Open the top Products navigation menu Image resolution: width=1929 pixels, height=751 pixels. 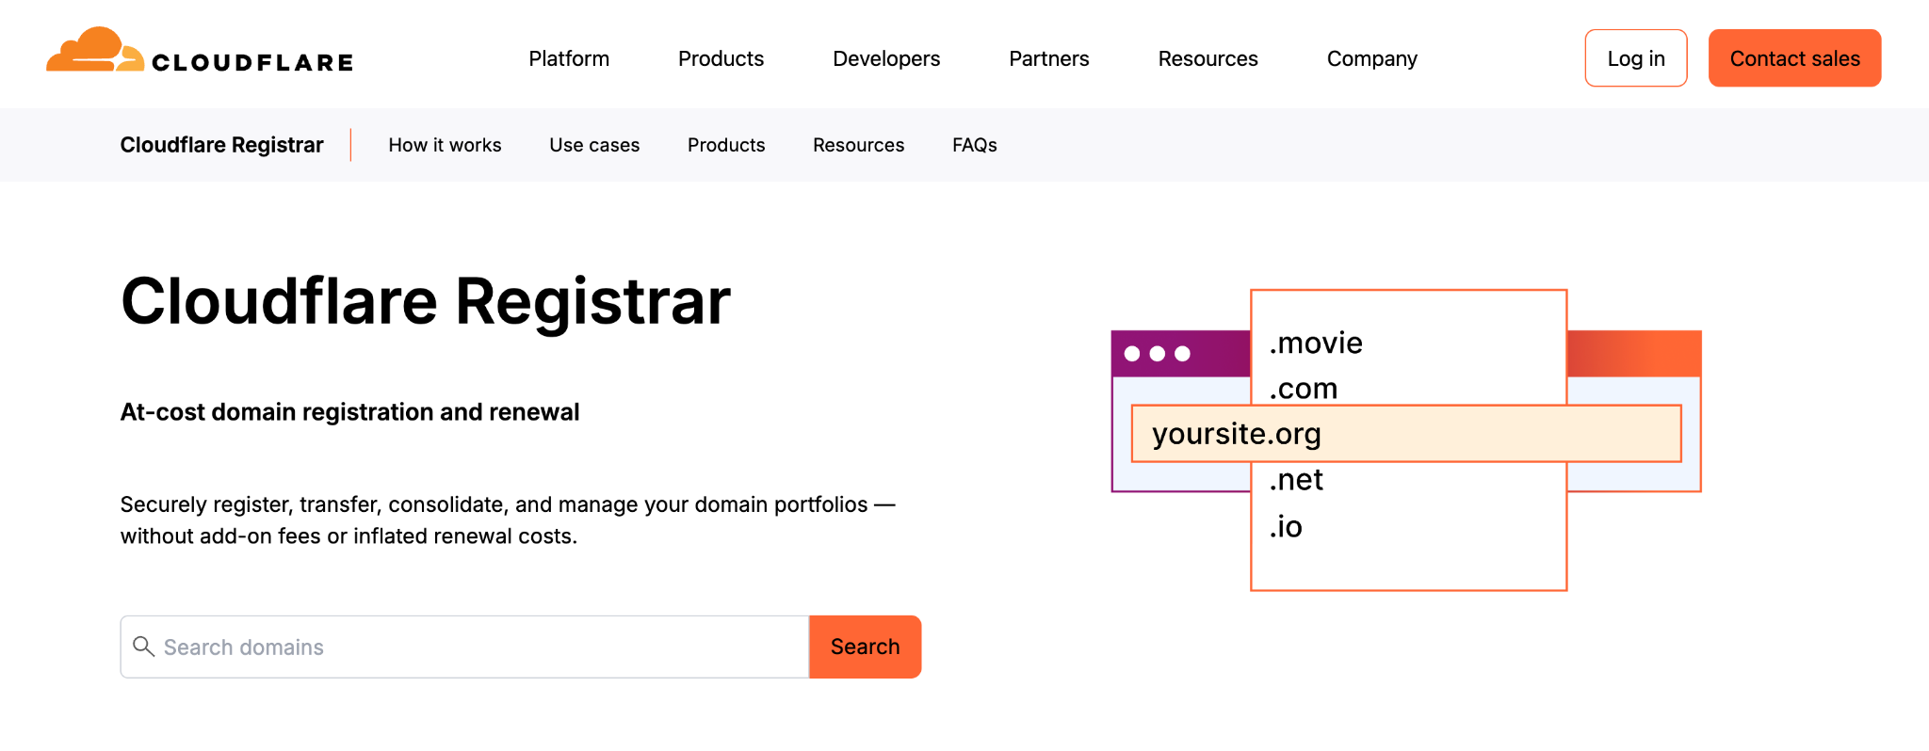[721, 58]
